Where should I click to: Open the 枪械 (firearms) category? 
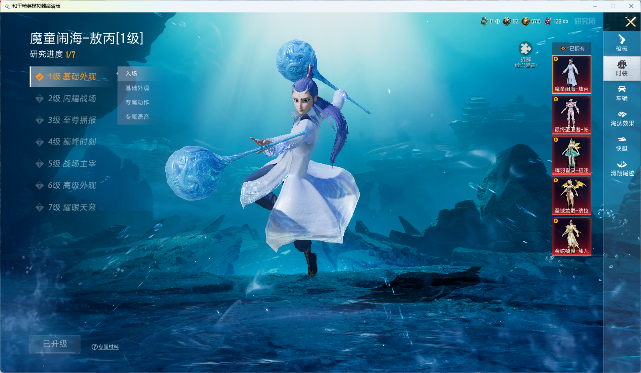point(622,43)
